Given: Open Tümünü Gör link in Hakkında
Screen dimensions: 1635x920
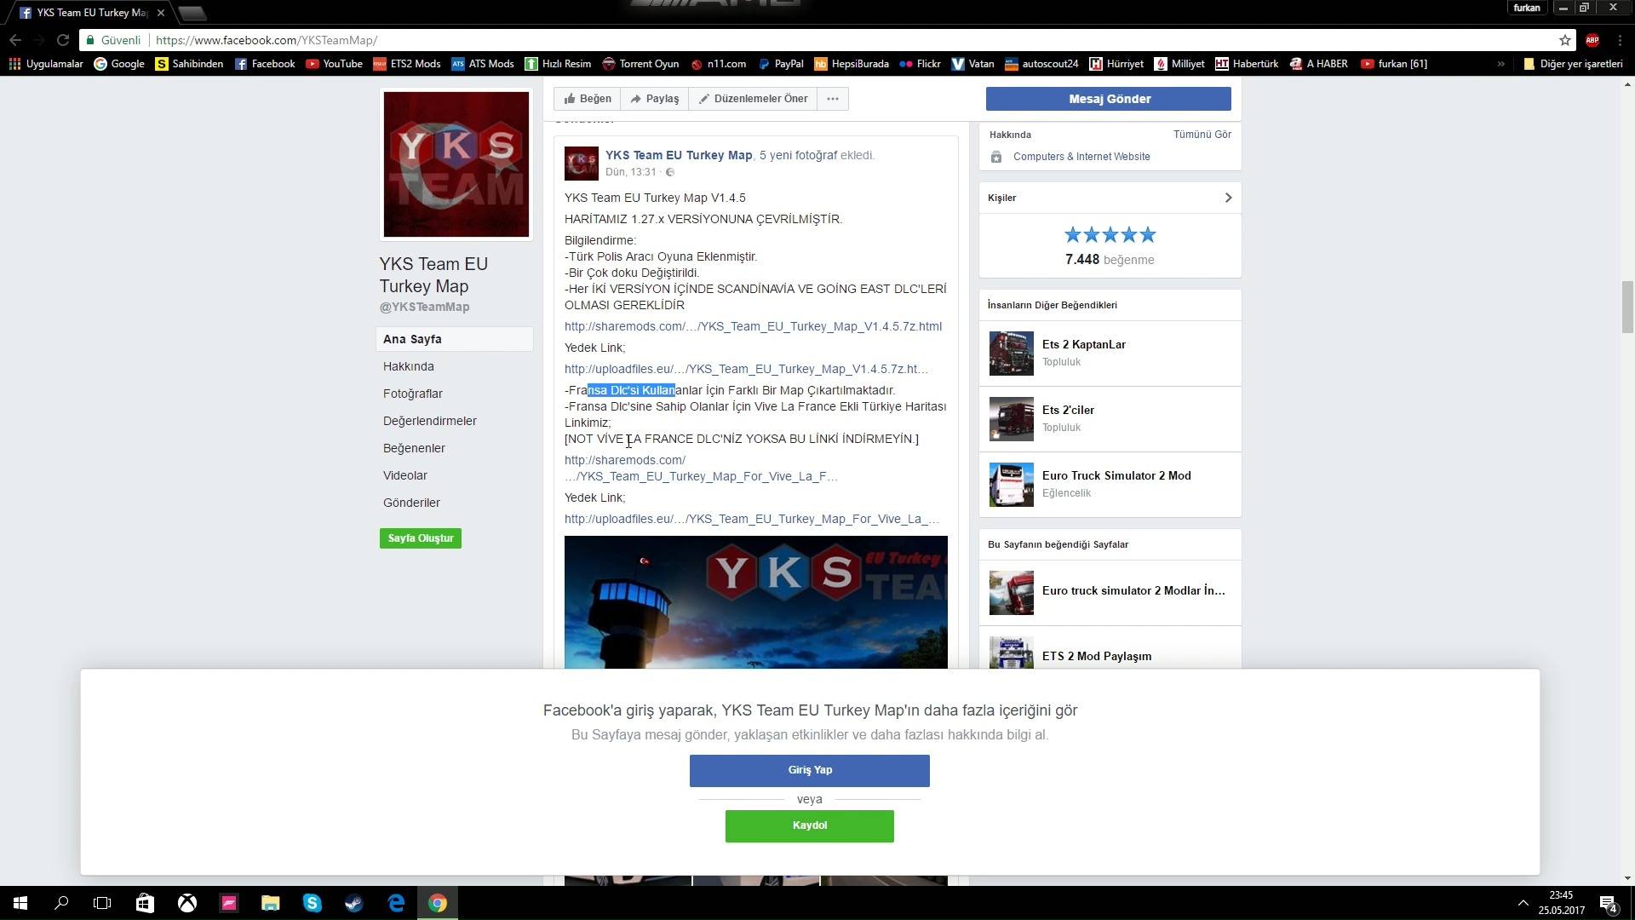Looking at the screenshot, I should (1202, 135).
